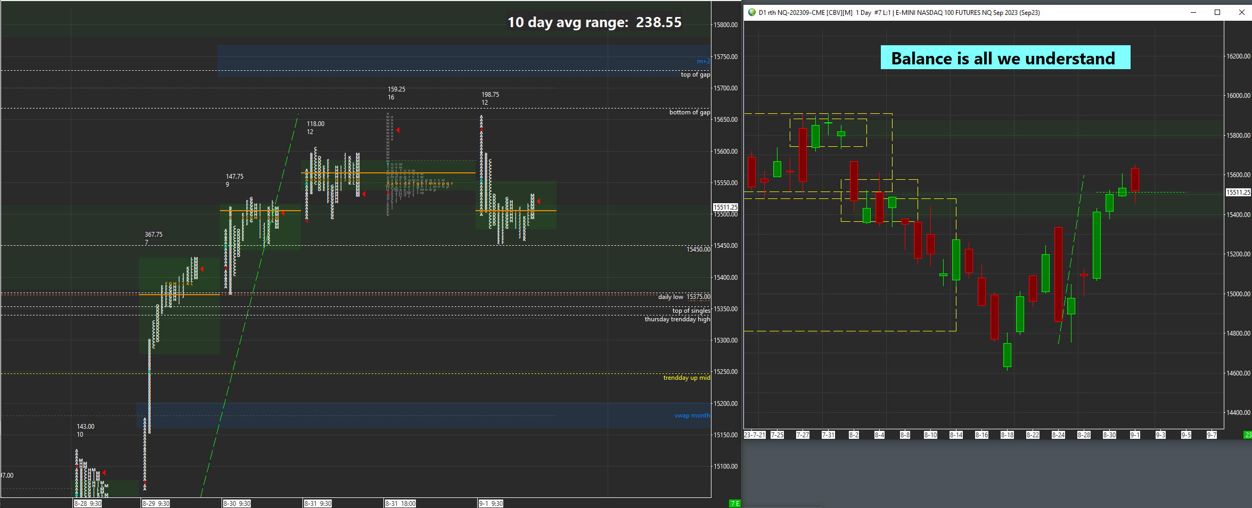This screenshot has width=1252, height=508.
Task: Click the 15100.00 price on profile chart scale
Action: point(726,467)
